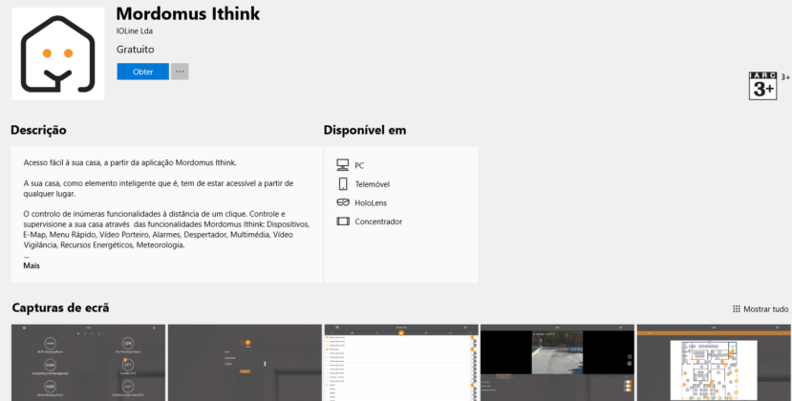Click the HoloLens text label
Screen dimensions: 792x401
point(371,203)
